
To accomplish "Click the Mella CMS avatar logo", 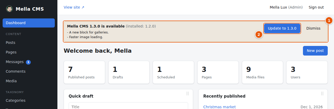I will click(9, 9).
